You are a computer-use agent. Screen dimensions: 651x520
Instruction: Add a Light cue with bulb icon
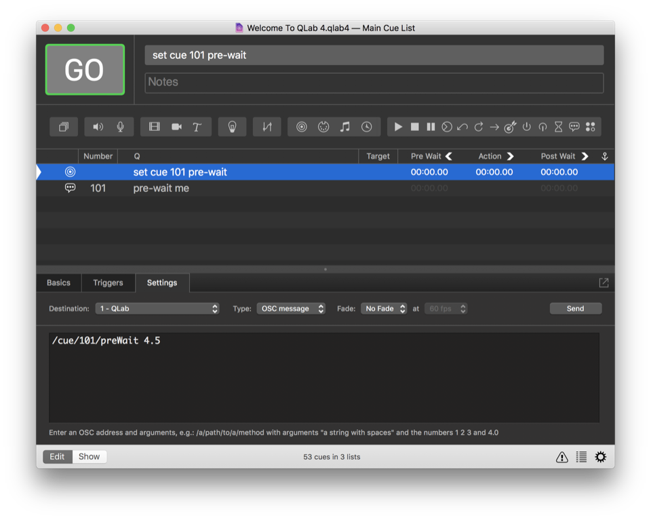click(232, 127)
